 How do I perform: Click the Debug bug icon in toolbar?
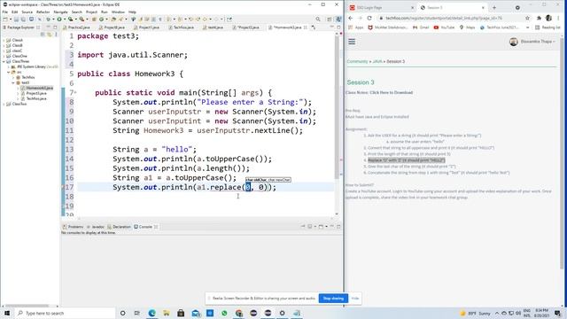[x=48, y=19]
